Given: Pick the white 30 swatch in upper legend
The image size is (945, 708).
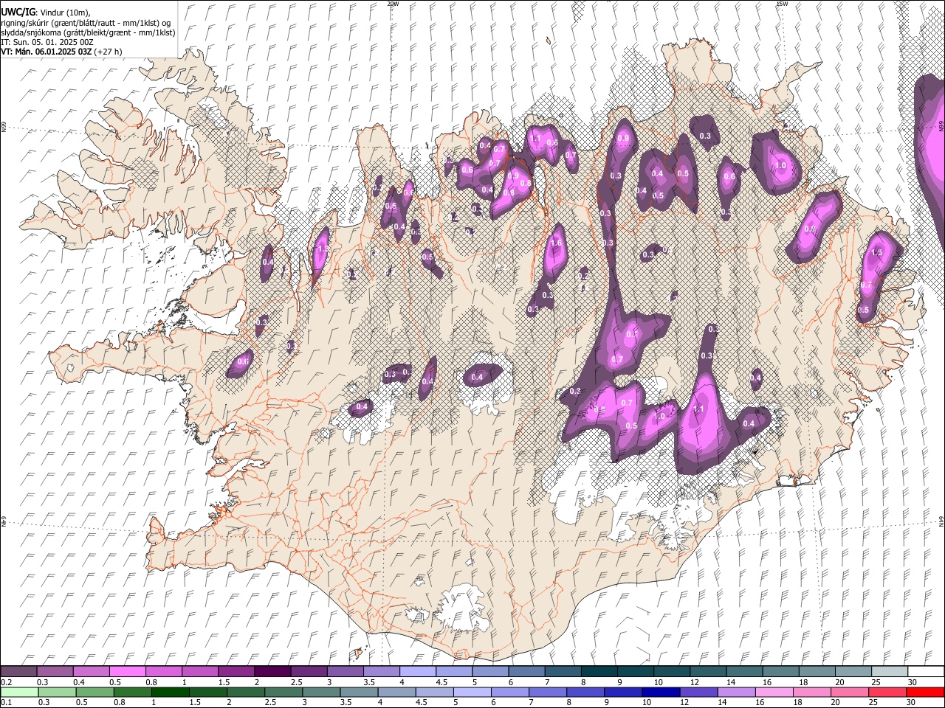Looking at the screenshot, I should 926,672.
